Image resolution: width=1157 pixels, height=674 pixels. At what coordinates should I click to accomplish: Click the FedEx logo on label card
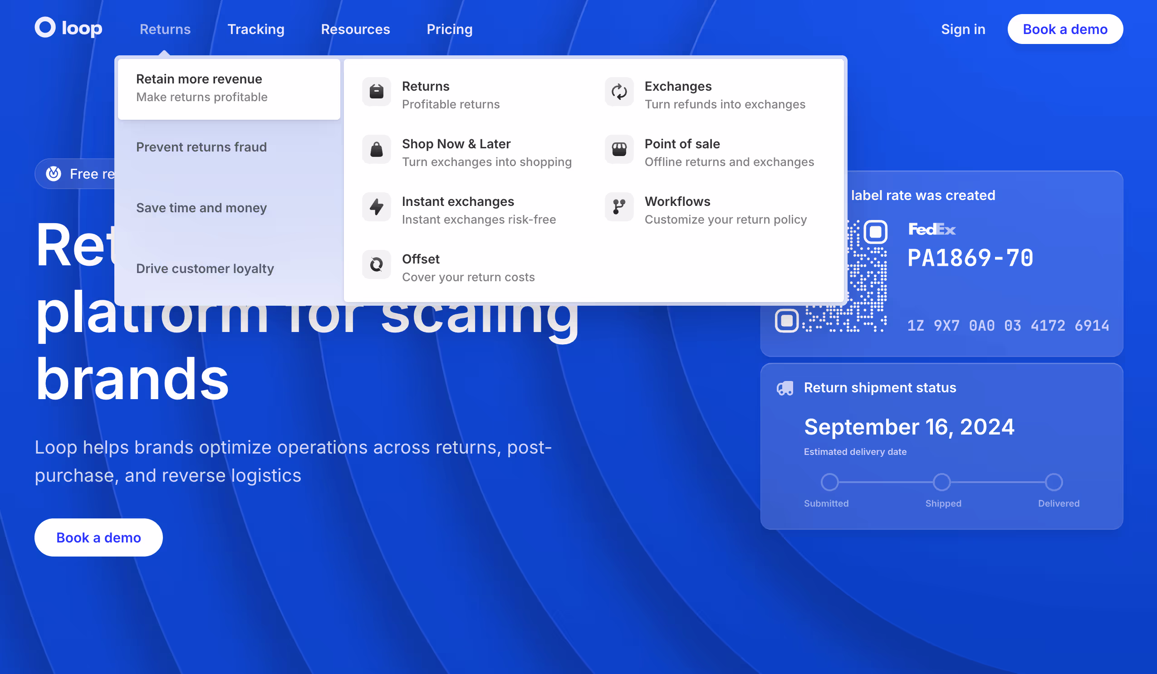click(931, 229)
